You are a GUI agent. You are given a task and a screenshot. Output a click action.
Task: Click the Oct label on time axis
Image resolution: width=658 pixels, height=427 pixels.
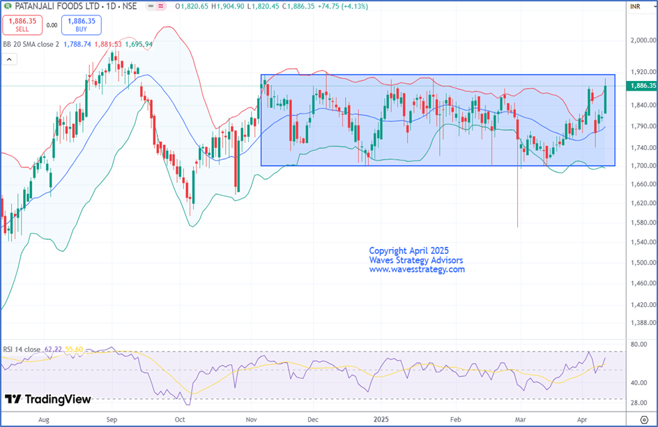[180, 419]
